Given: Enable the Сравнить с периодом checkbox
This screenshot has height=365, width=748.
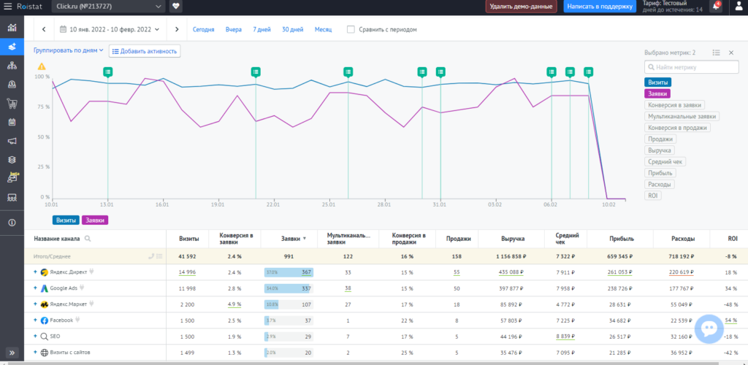Looking at the screenshot, I should (351, 30).
